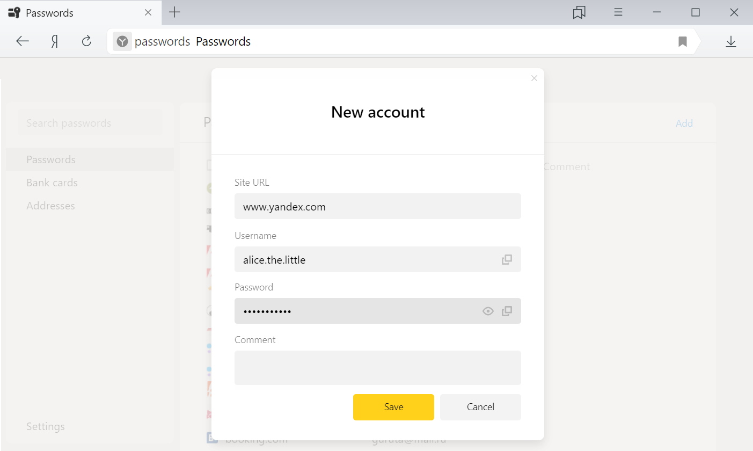The height and width of the screenshot is (451, 753).
Task: Show the password with the eye icon
Action: tap(488, 311)
